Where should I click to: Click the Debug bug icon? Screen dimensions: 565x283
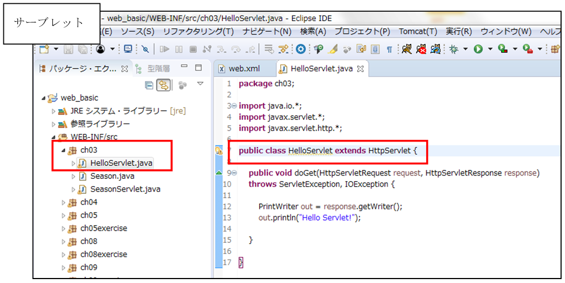[x=454, y=49]
